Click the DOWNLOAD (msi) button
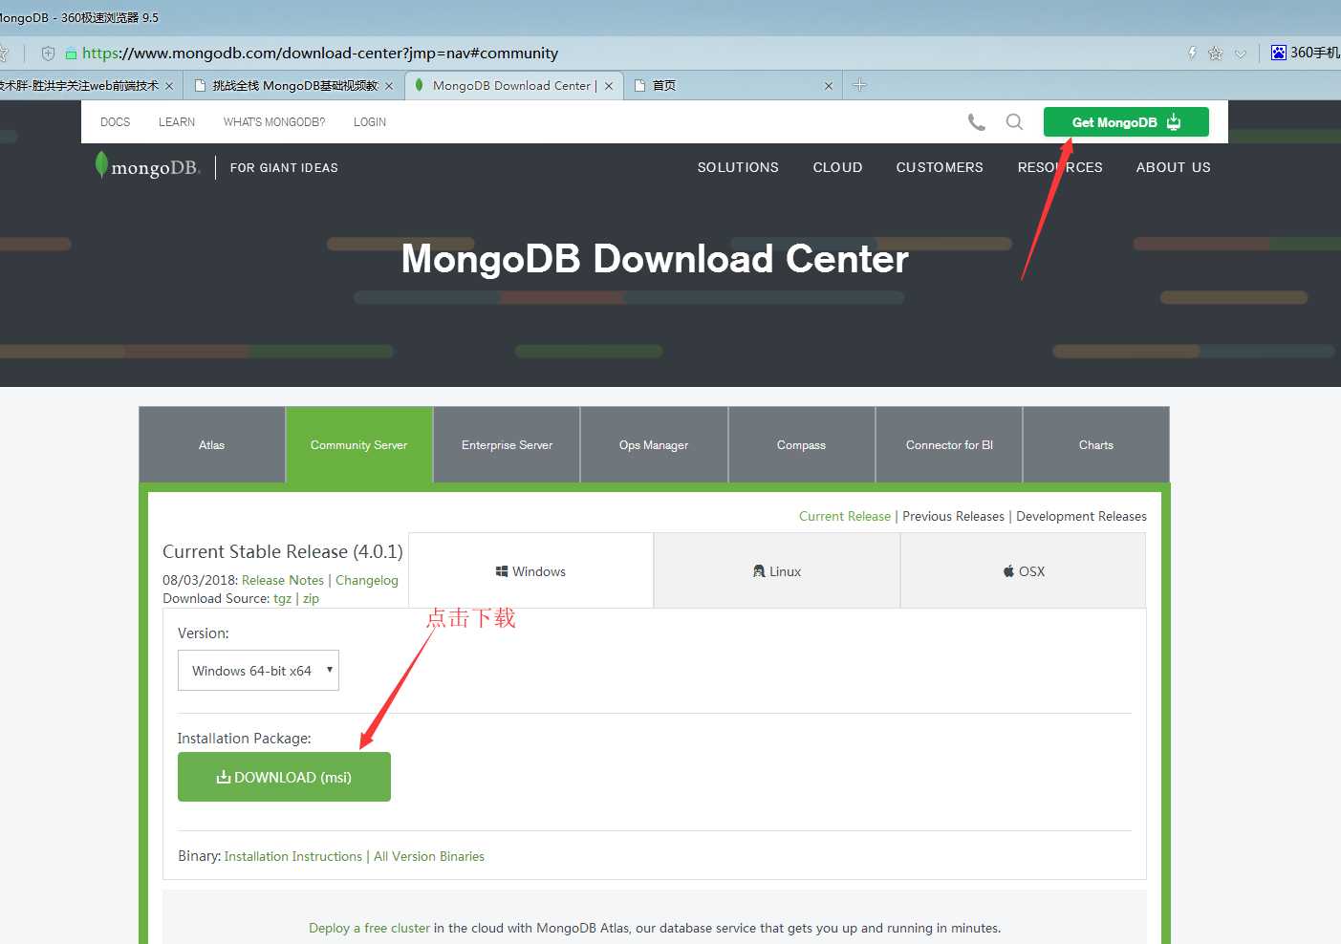The image size is (1341, 944). pyautogui.click(x=284, y=777)
